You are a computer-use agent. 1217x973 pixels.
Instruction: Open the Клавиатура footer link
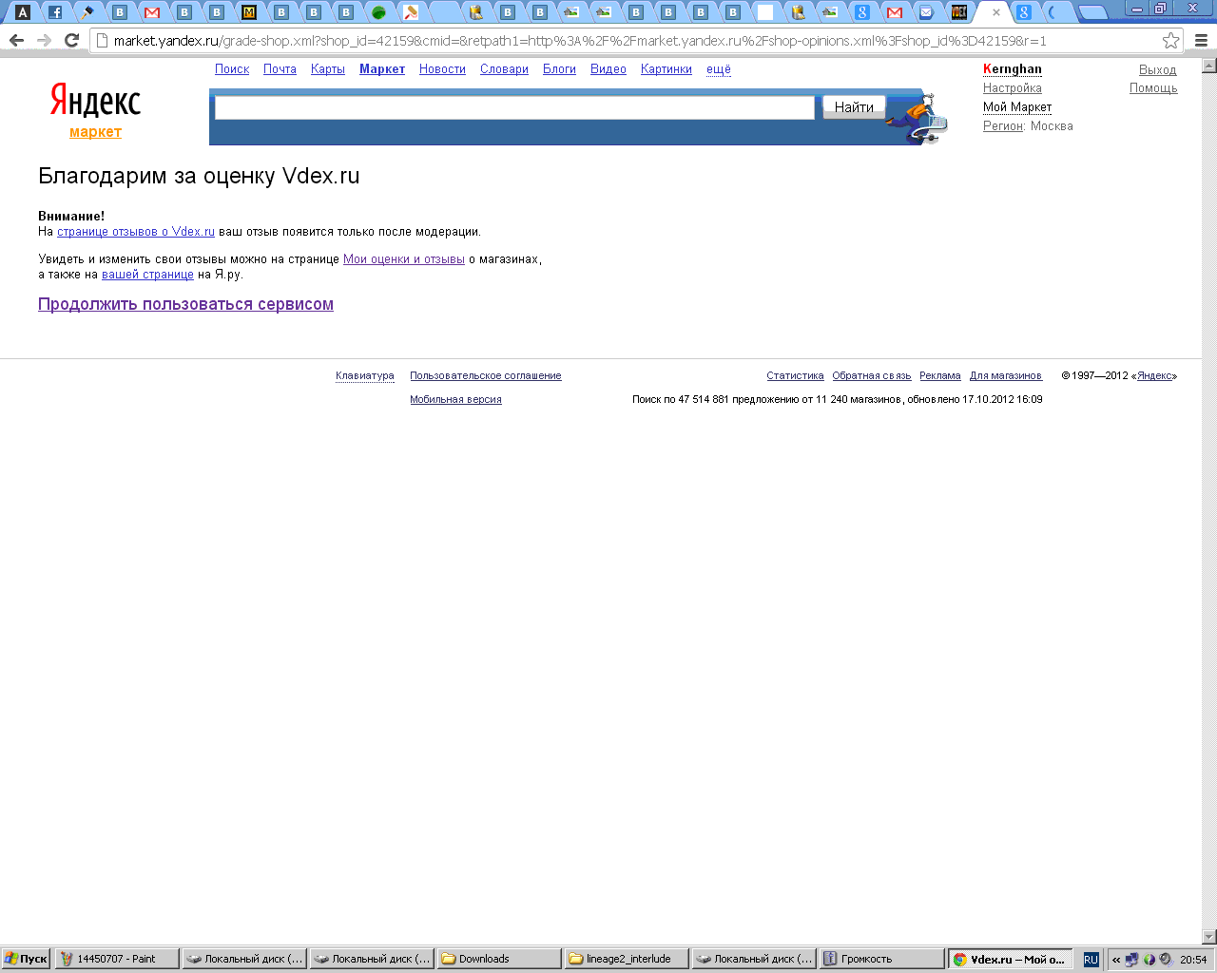click(365, 376)
